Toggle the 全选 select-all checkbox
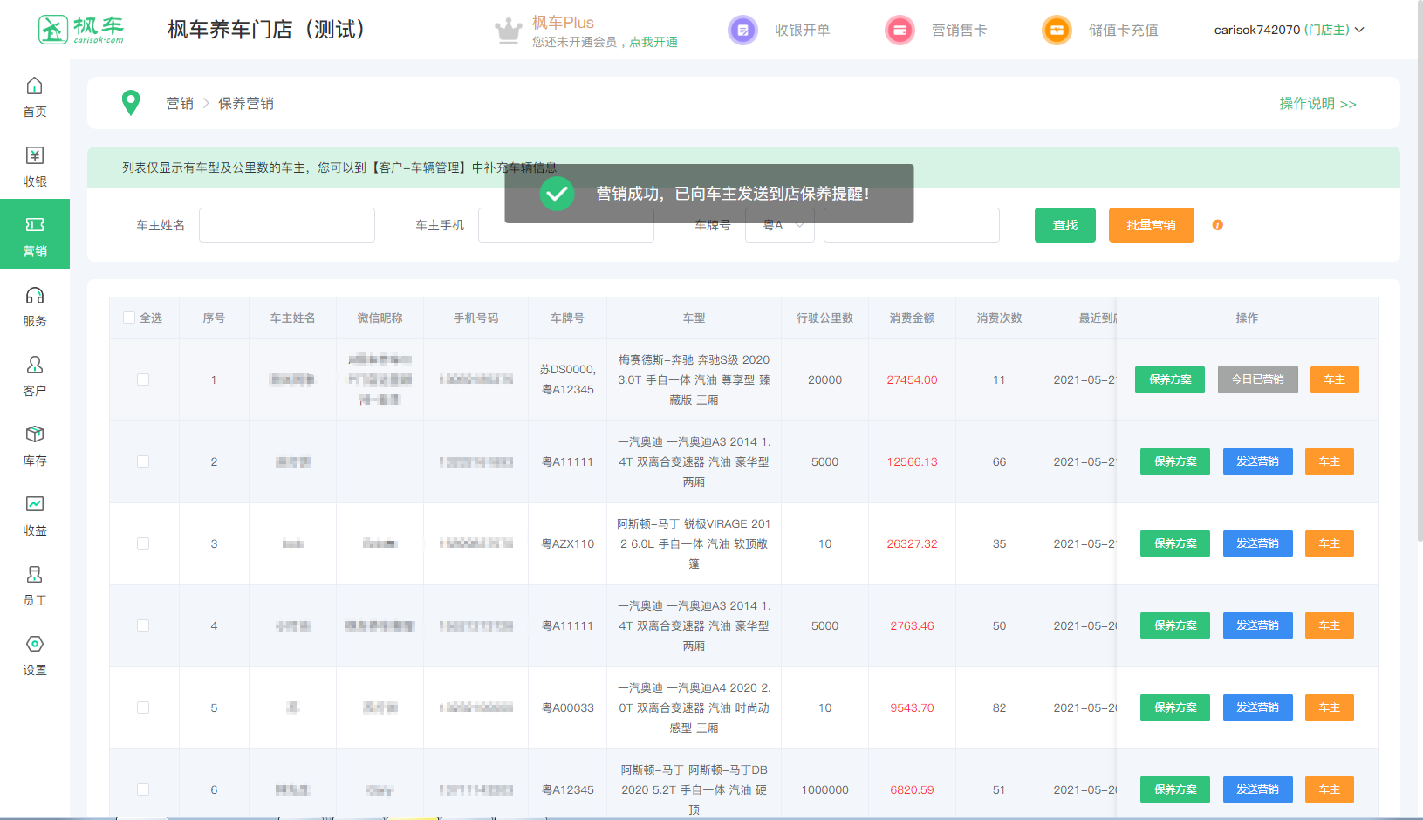Viewport: 1423px width, 820px height. [129, 318]
